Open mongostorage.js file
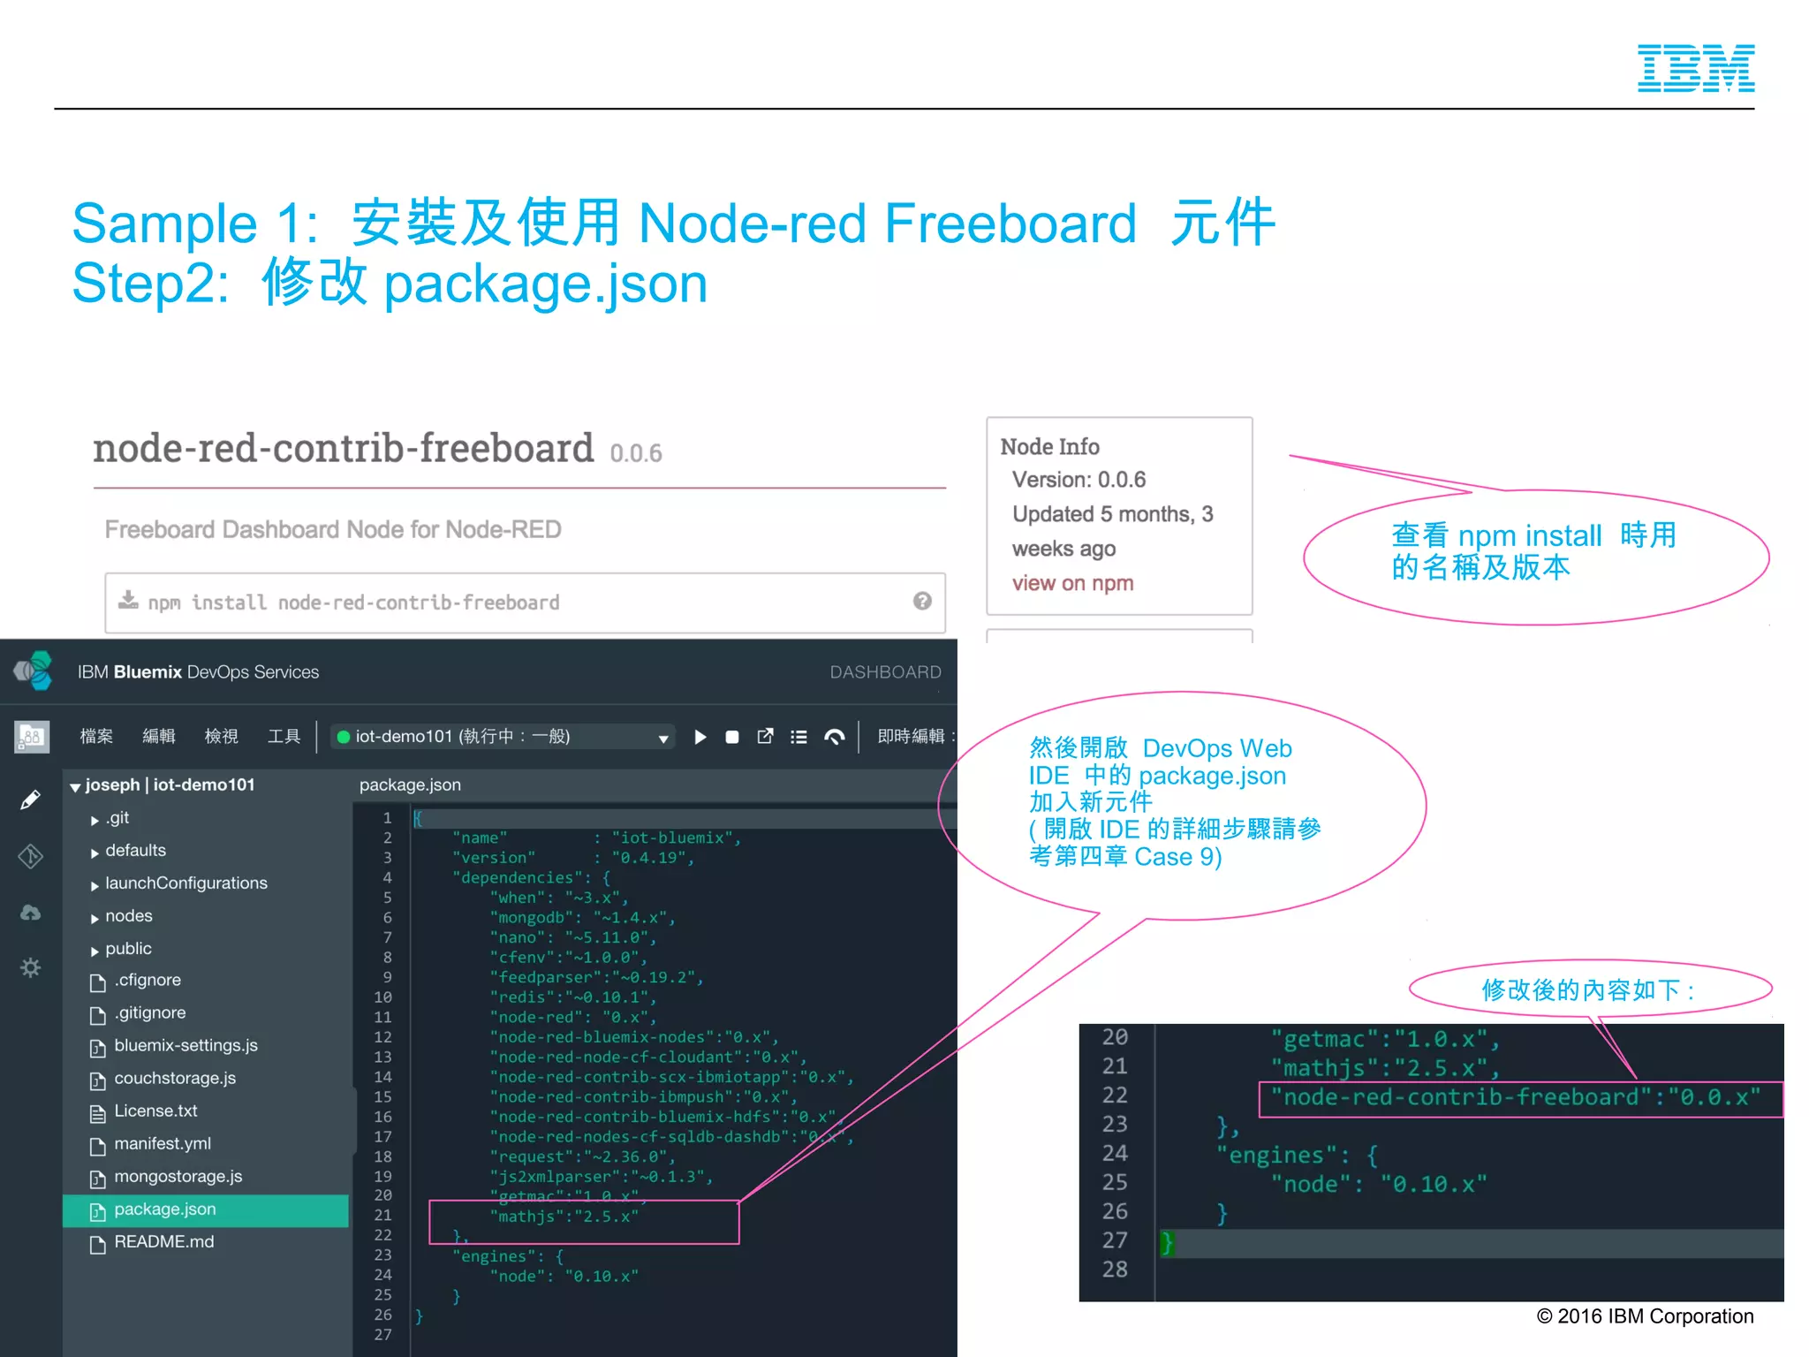 tap(178, 1177)
